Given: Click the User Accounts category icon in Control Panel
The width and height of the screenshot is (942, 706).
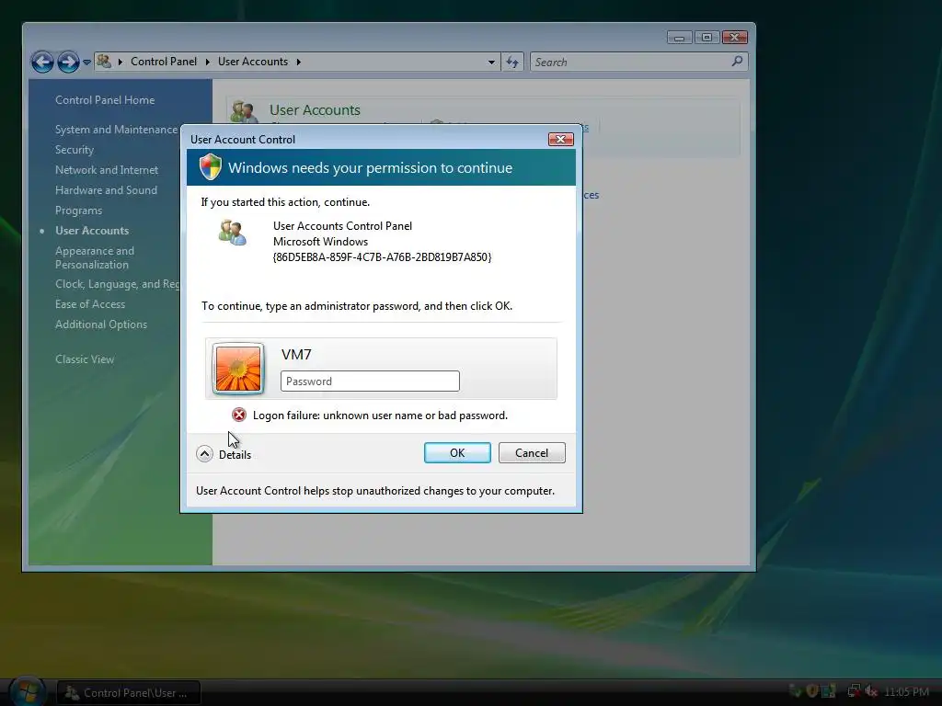Looking at the screenshot, I should (x=245, y=111).
